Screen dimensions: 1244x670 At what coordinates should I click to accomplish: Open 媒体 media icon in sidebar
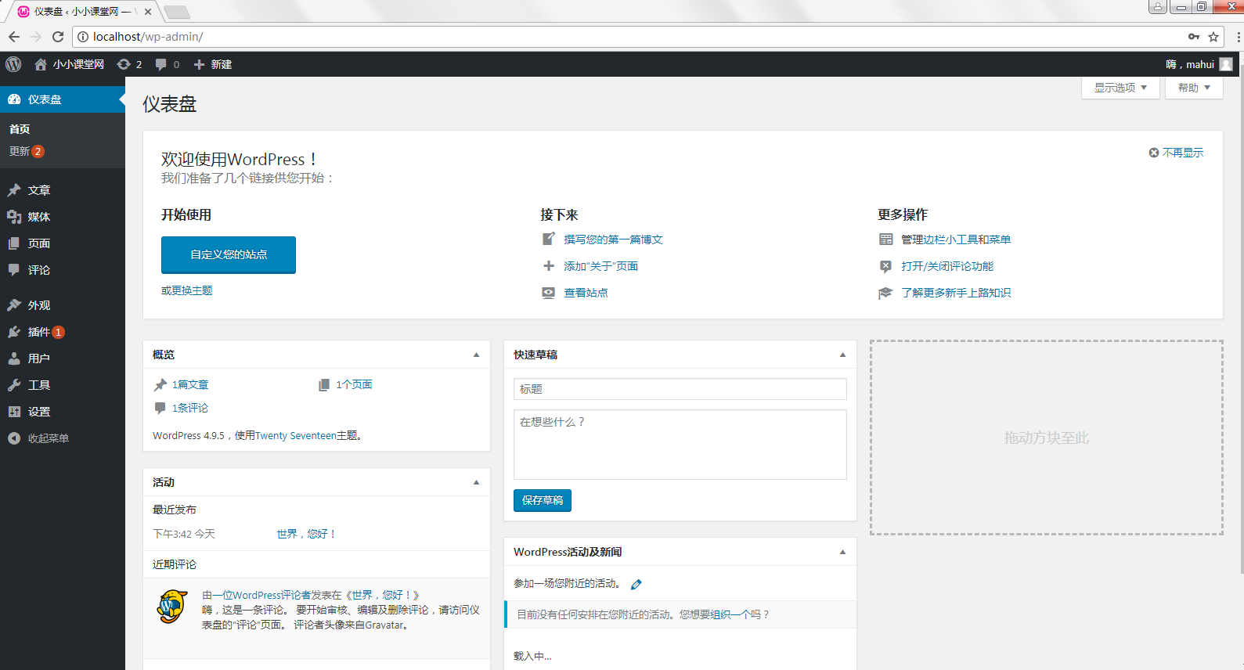[x=14, y=217]
